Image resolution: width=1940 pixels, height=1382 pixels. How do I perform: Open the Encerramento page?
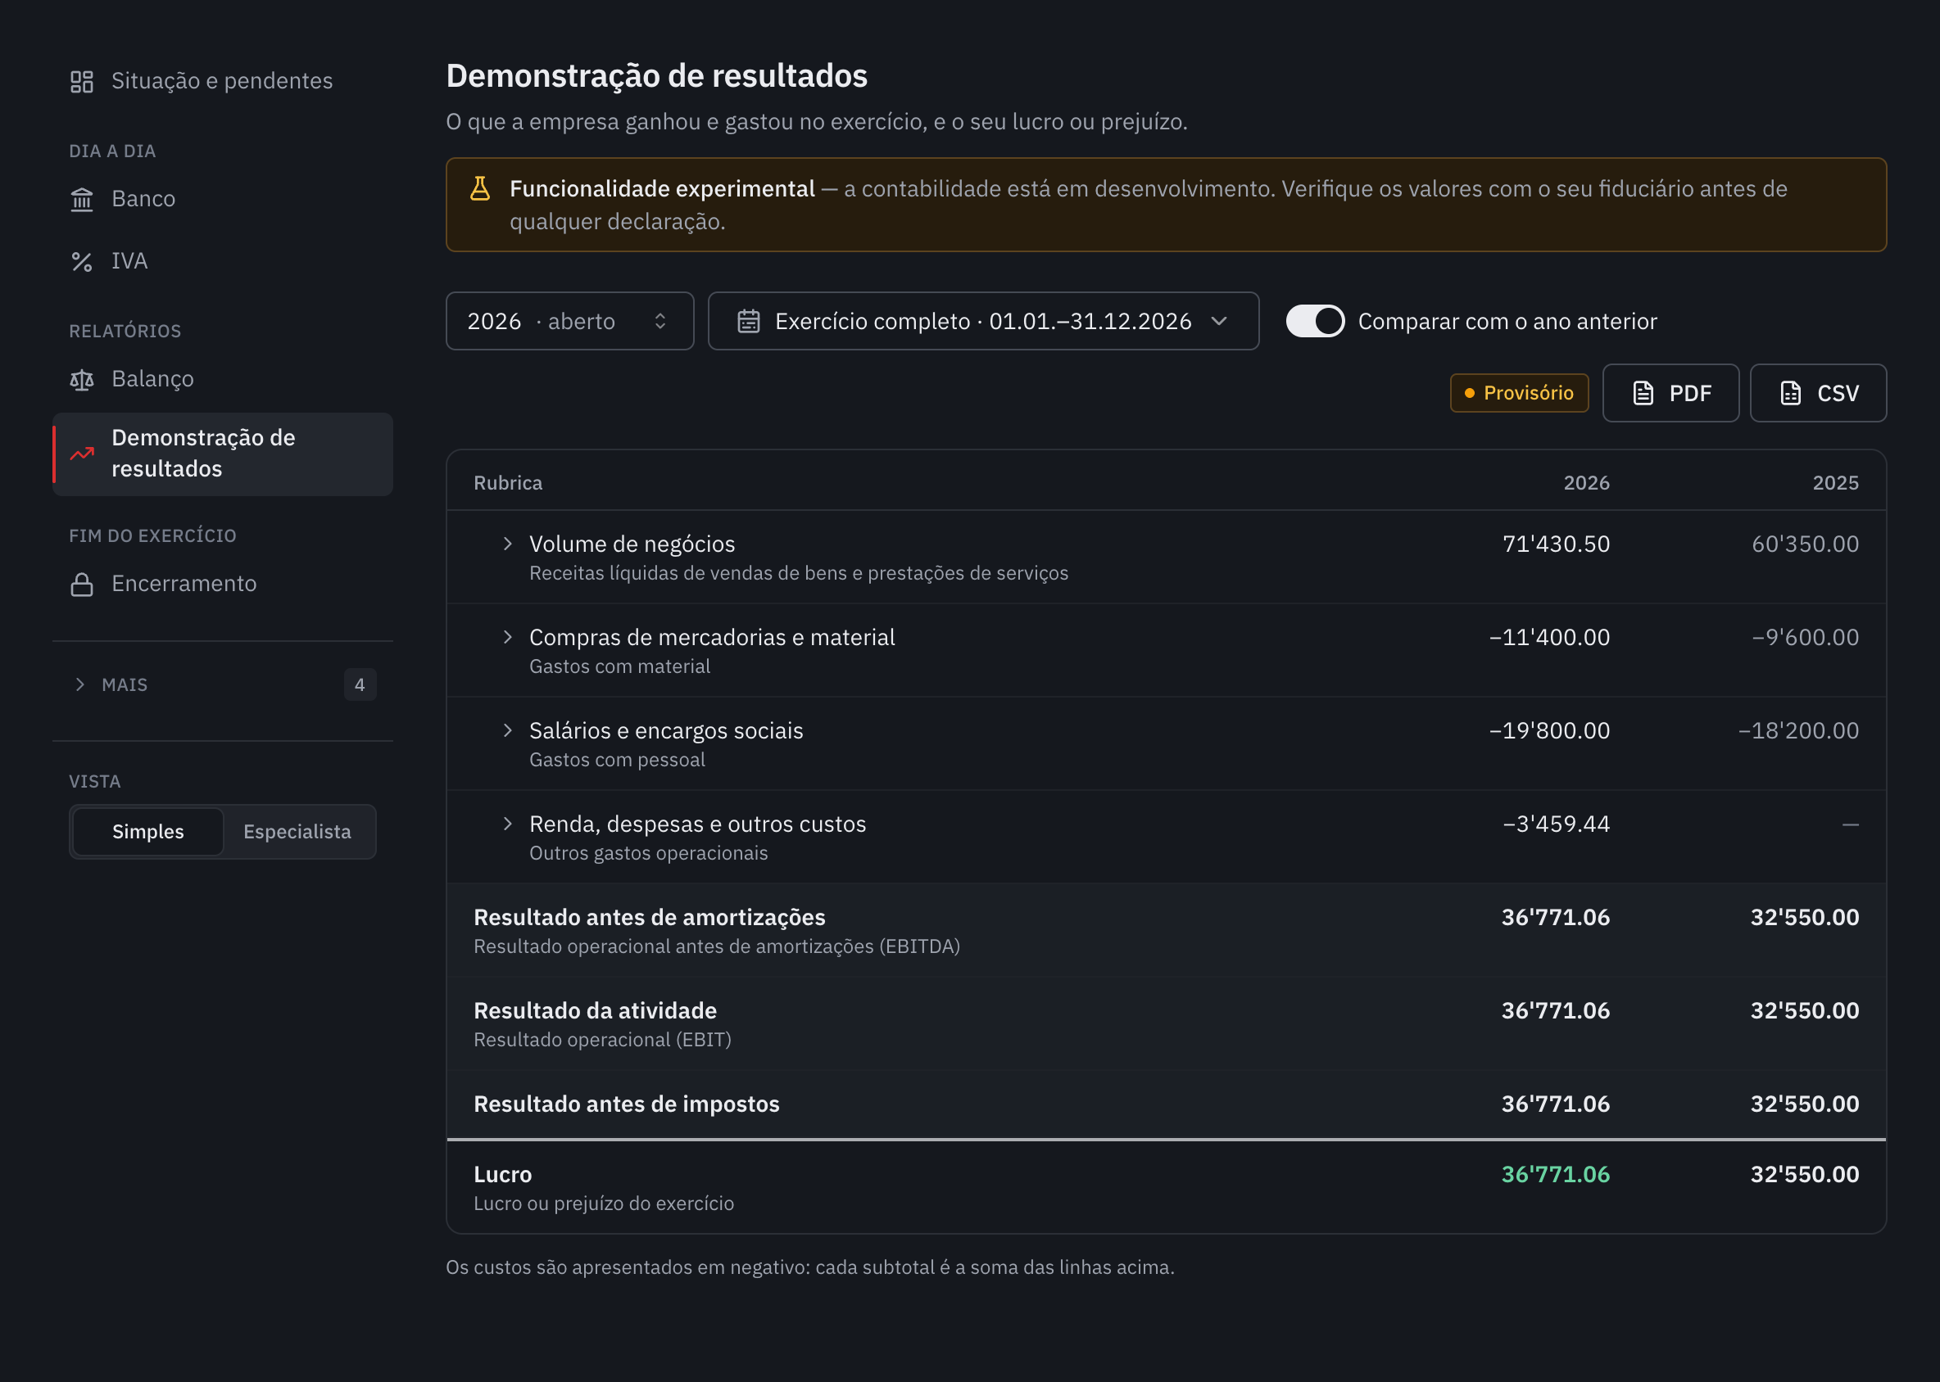tap(223, 584)
